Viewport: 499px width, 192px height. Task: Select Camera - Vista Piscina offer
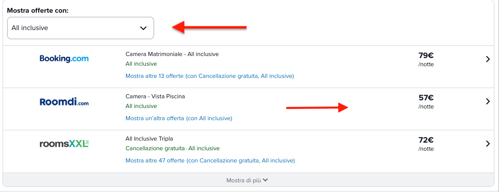point(155,96)
